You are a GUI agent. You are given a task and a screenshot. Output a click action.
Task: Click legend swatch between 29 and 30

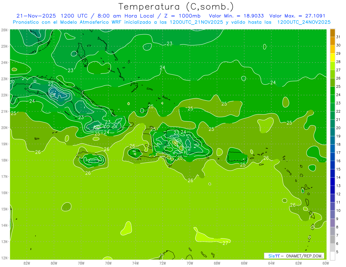[x=332, y=49]
